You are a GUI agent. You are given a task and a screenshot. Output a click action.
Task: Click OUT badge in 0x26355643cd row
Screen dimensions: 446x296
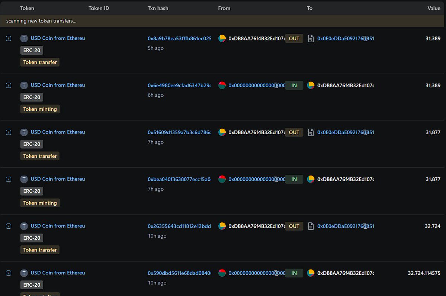click(x=294, y=226)
